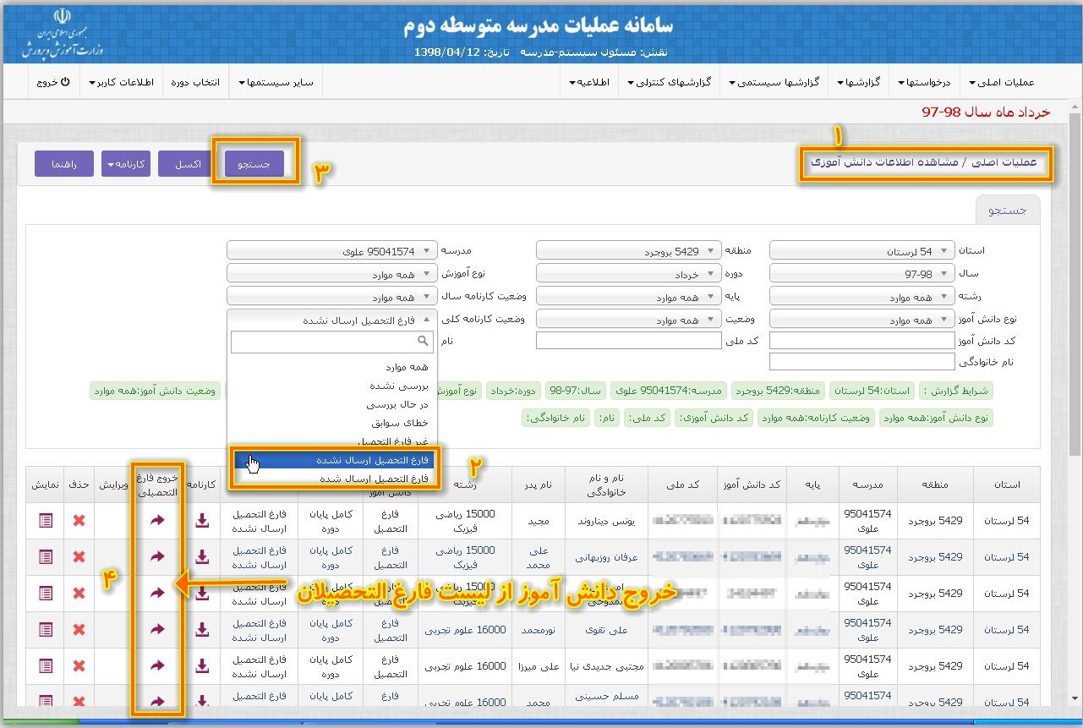
Task: Open the province (استان) dropdown
Action: [861, 251]
